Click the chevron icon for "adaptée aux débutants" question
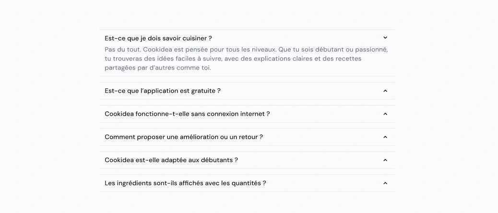Image resolution: width=498 pixels, height=213 pixels. click(x=385, y=160)
